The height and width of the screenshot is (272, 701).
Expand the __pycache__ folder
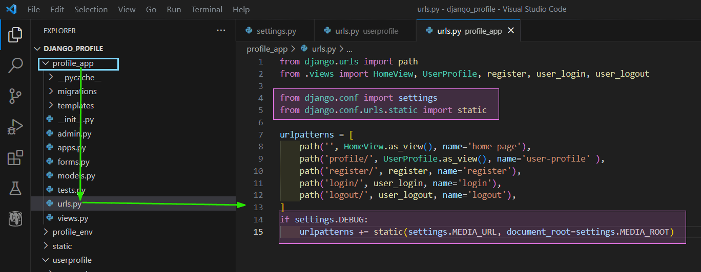pyautogui.click(x=51, y=78)
